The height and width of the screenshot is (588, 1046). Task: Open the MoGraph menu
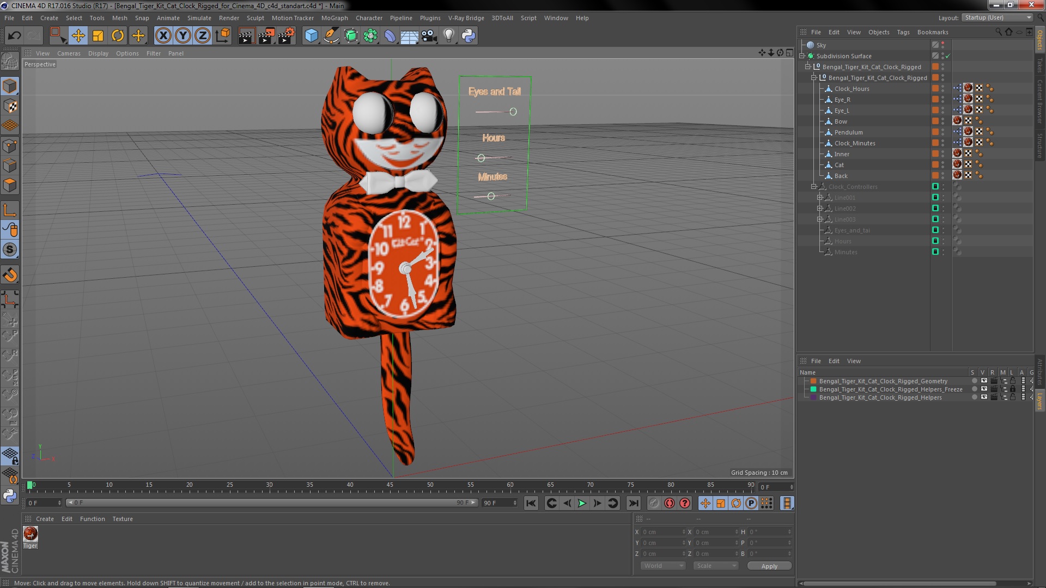335,18
